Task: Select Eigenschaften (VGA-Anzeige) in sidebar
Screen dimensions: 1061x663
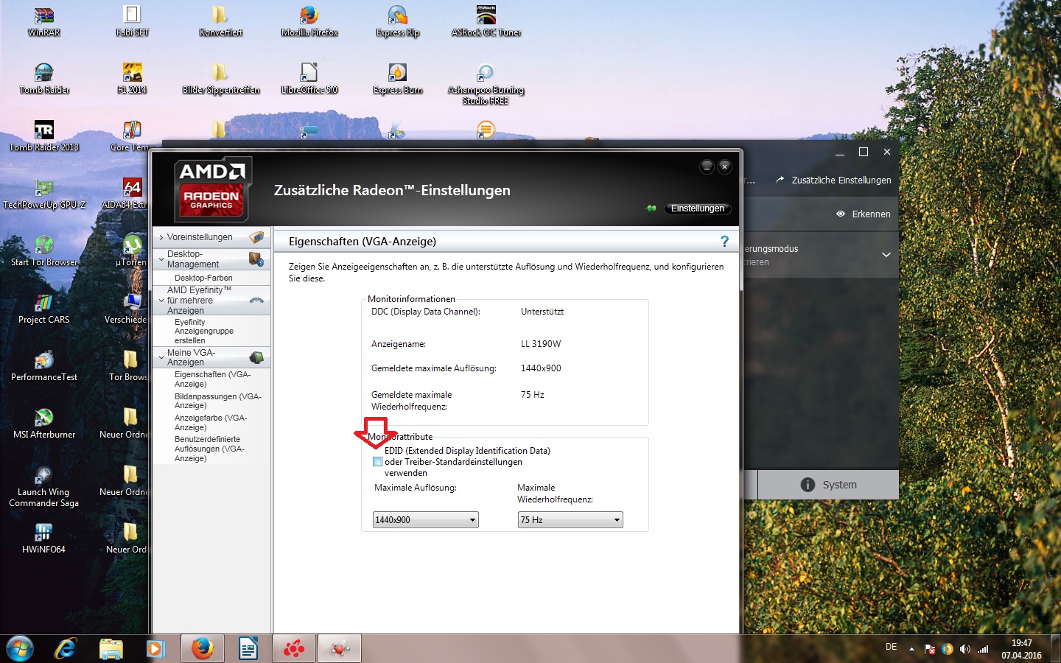Action: coord(213,379)
